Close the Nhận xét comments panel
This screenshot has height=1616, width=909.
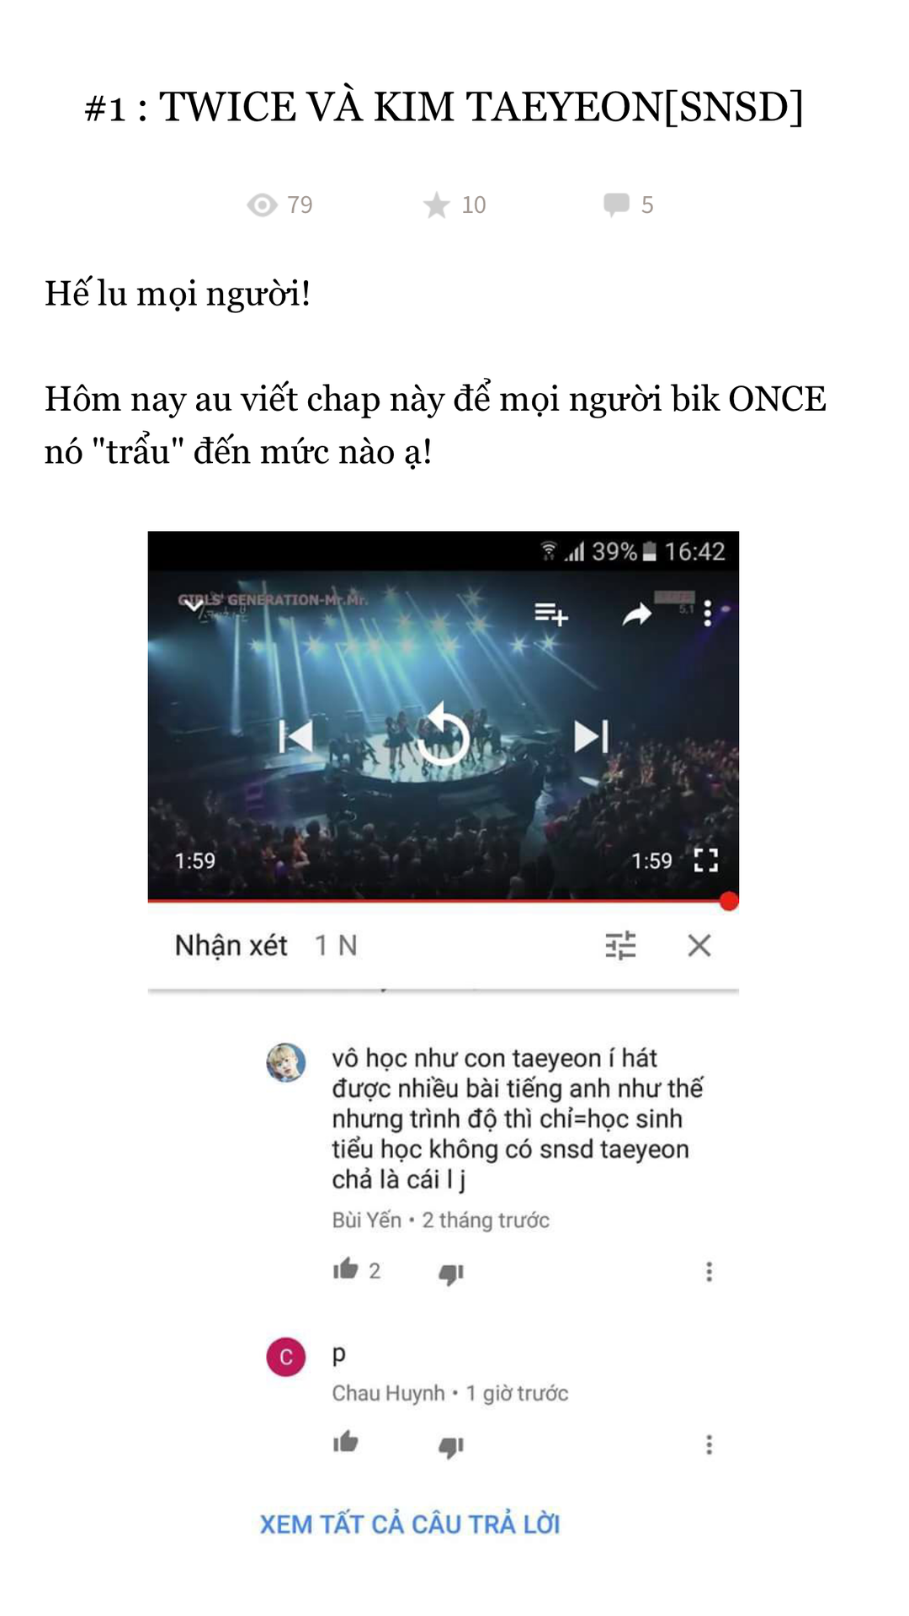click(699, 946)
